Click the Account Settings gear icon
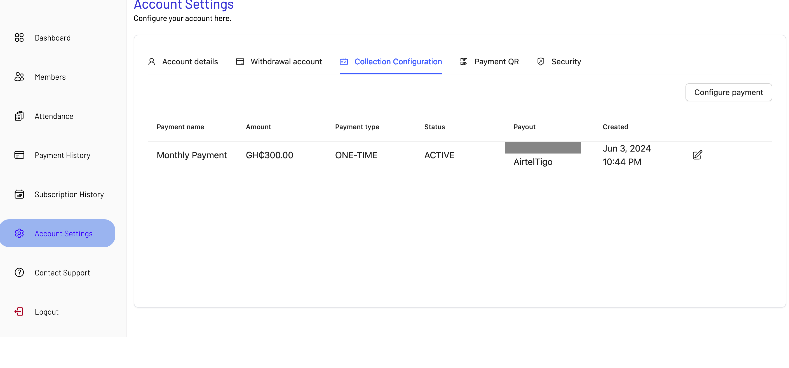 click(19, 233)
